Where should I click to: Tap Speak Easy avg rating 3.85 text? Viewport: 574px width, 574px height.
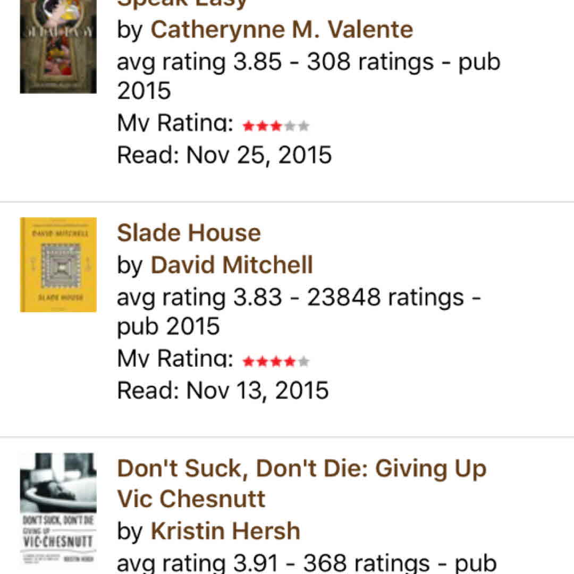pyautogui.click(x=200, y=62)
